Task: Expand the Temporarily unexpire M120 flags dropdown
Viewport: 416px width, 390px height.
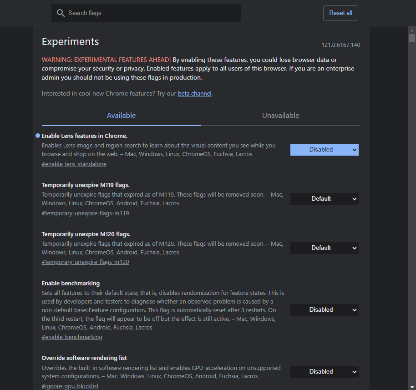Action: tap(324, 248)
